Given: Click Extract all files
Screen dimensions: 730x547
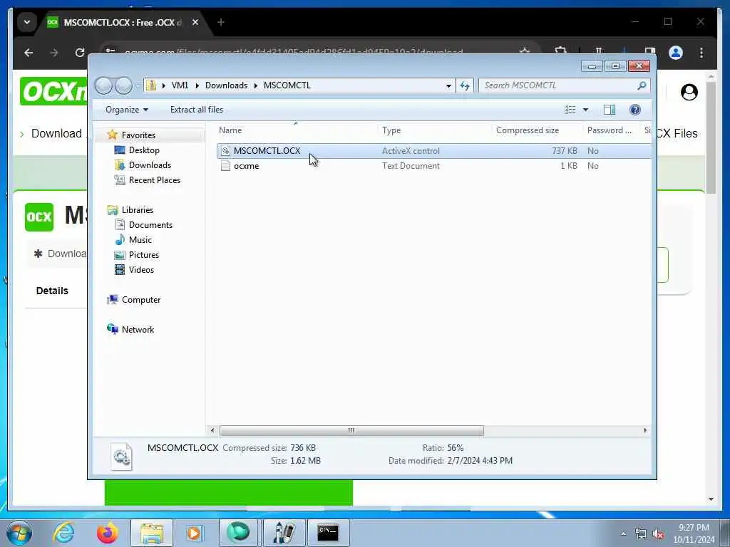Looking at the screenshot, I should (197, 110).
